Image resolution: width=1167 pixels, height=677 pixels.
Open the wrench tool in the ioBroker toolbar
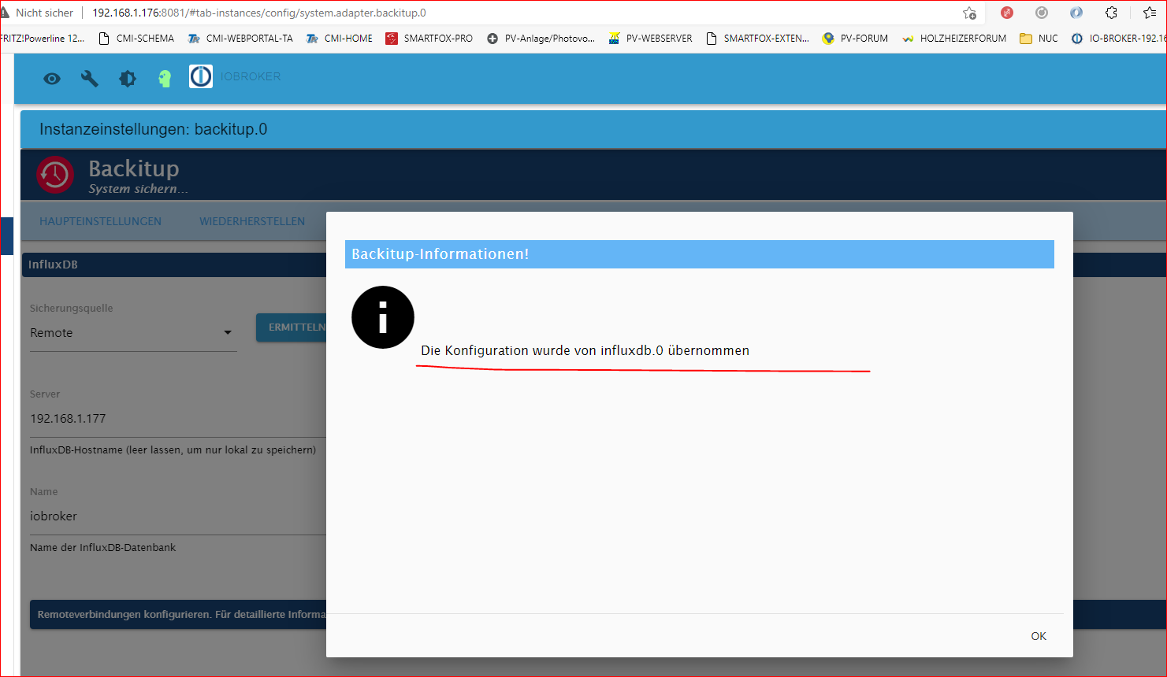(90, 78)
